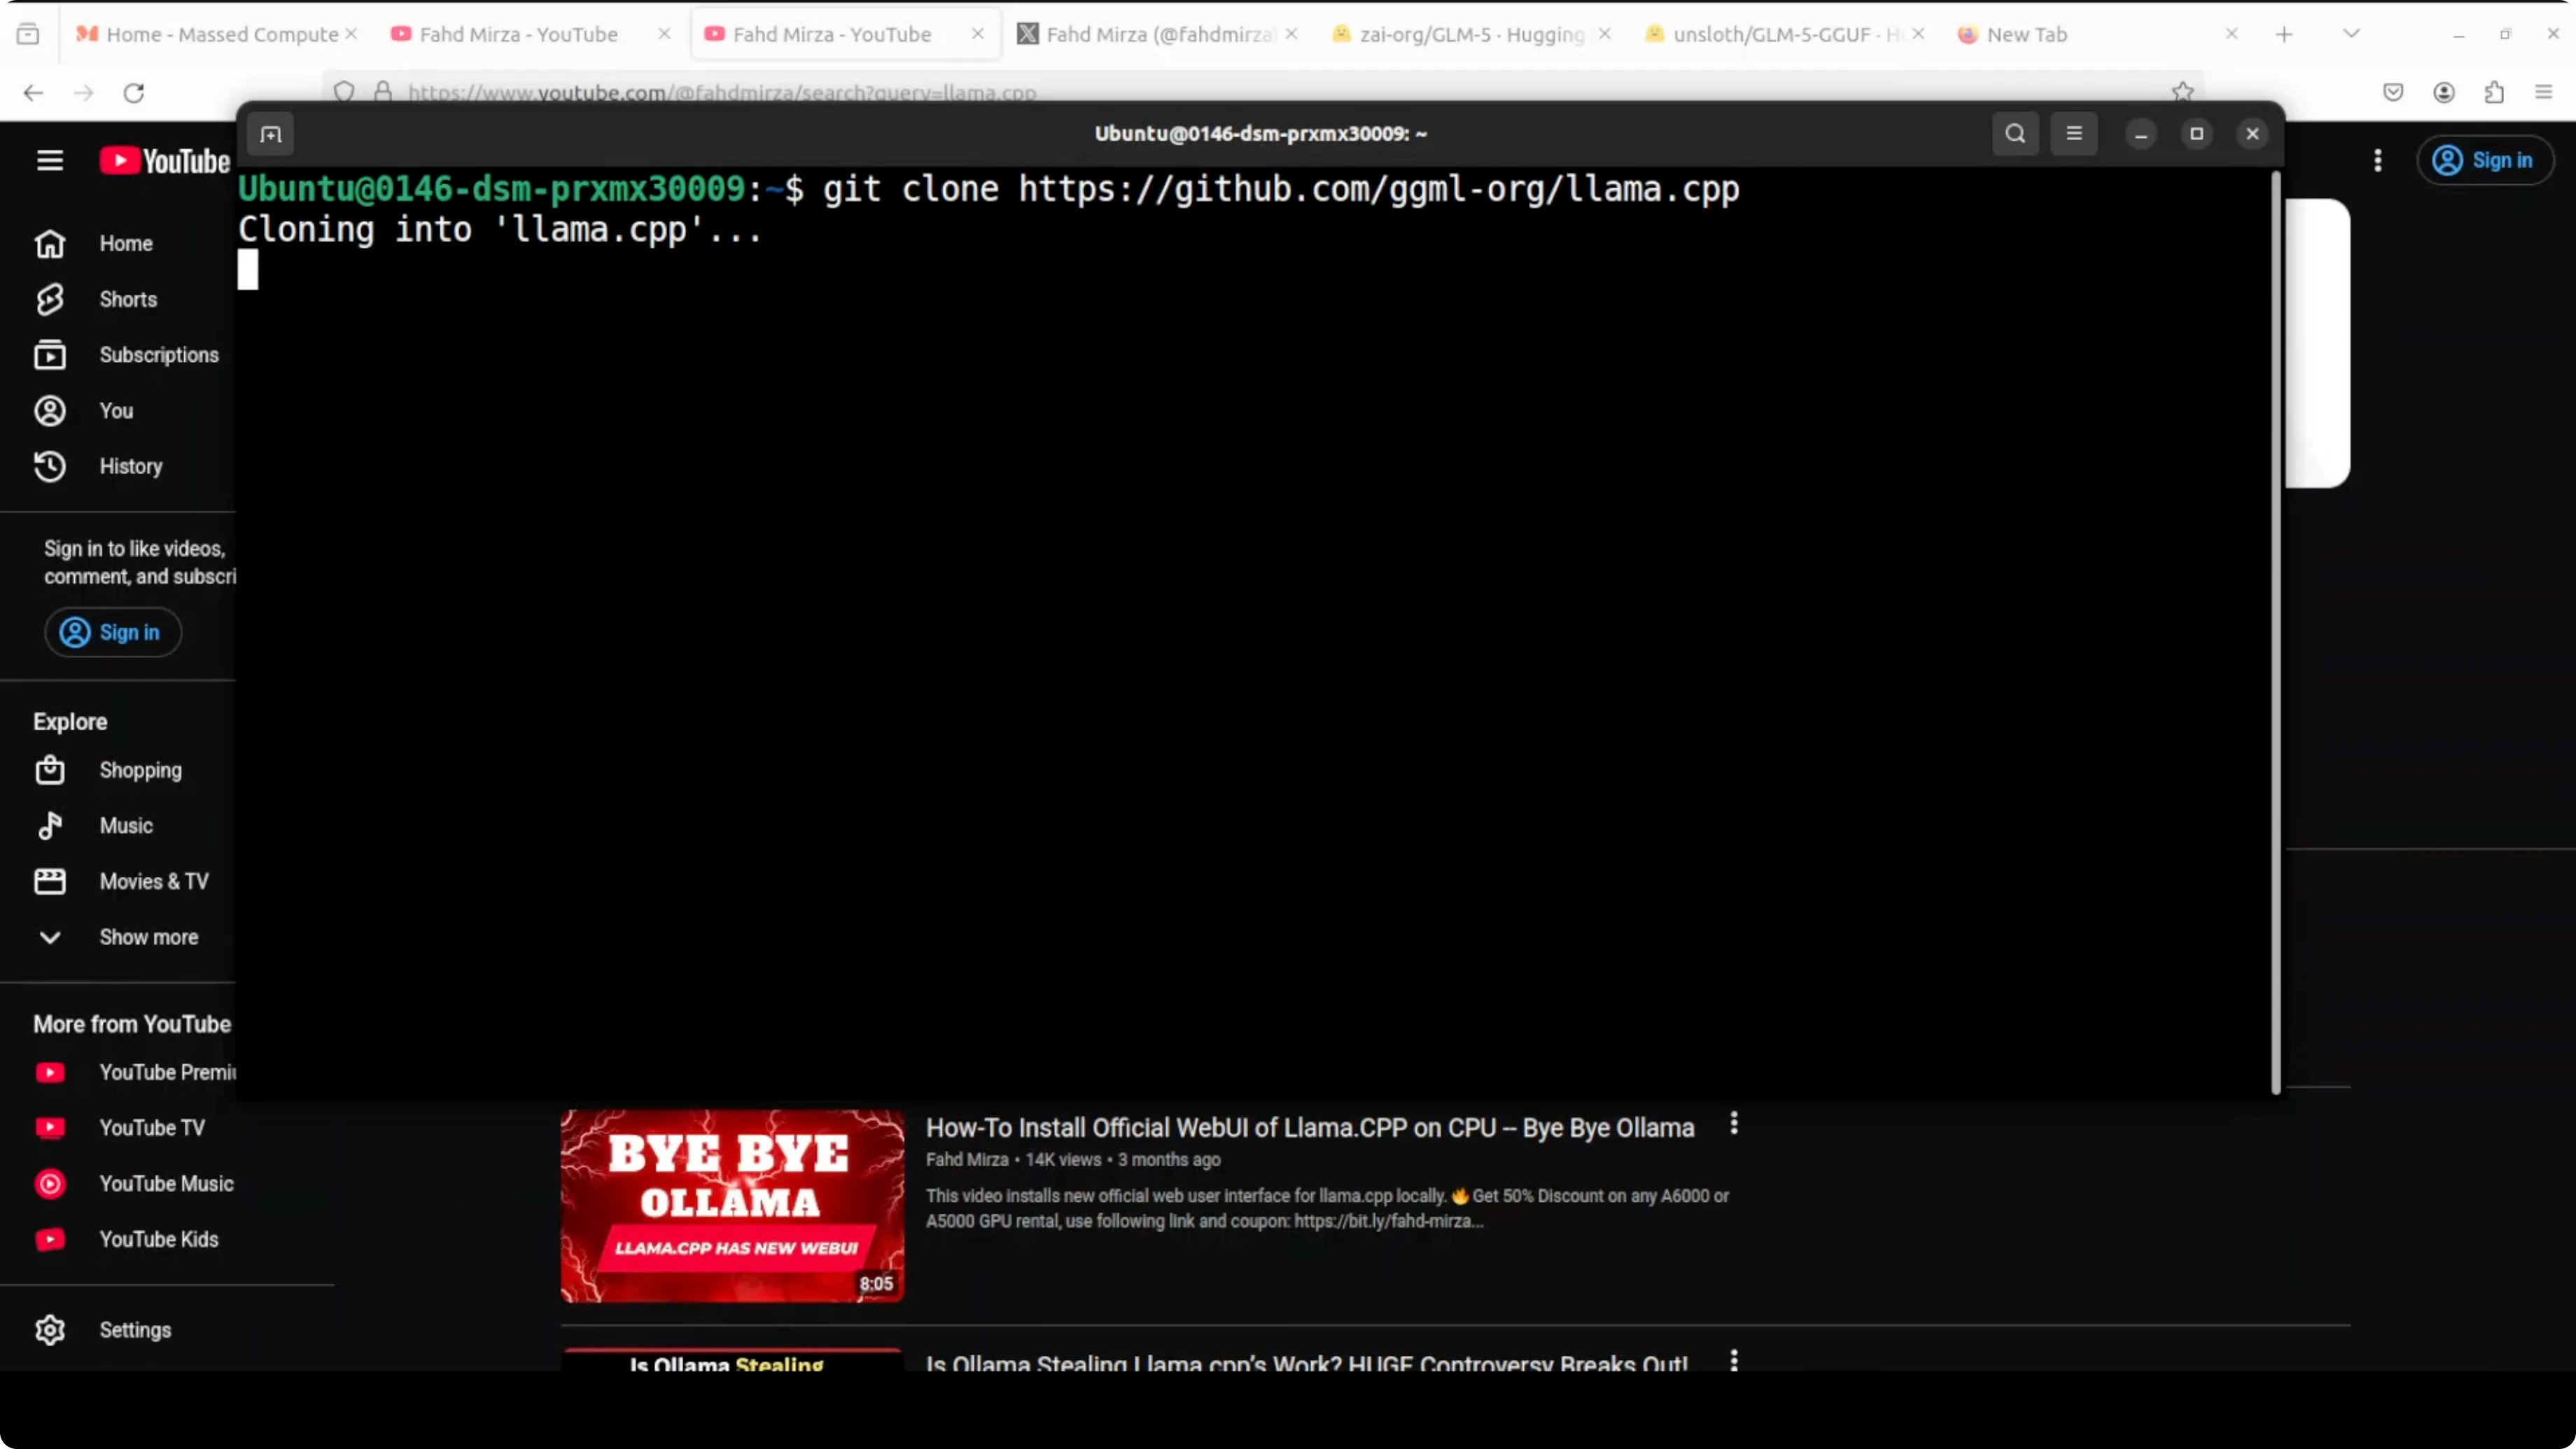The image size is (2576, 1449).
Task: Open options for the Bye Bye Ollama video
Action: click(1734, 1124)
